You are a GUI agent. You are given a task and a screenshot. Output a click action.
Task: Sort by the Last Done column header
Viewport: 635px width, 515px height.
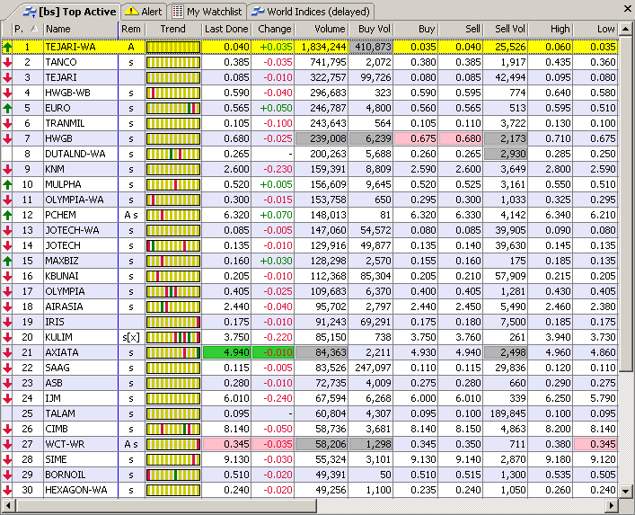(226, 29)
